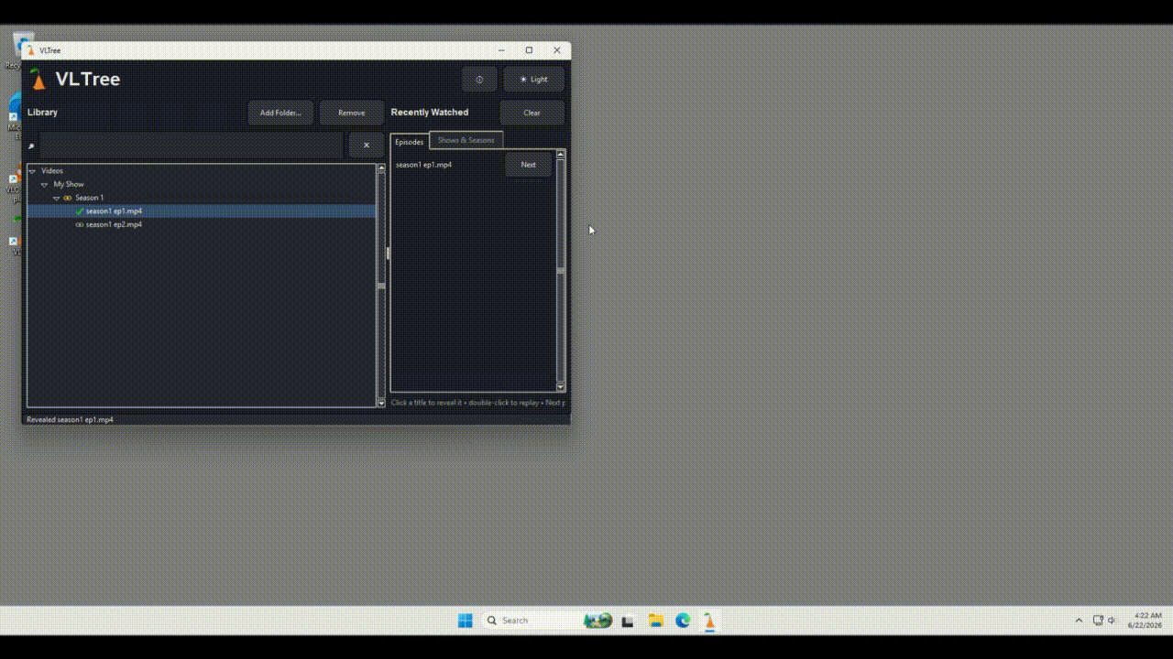Clear the Recently Watched list
Image resolution: width=1173 pixels, height=659 pixels.
(x=532, y=113)
